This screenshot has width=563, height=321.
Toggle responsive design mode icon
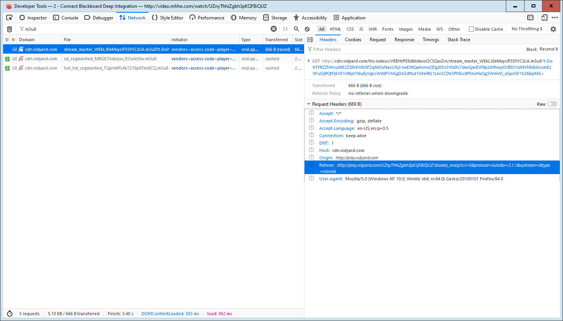(x=544, y=17)
